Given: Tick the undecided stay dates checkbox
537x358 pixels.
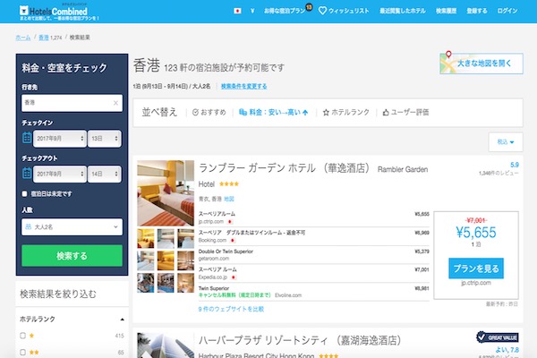Looking at the screenshot, I should tap(24, 194).
